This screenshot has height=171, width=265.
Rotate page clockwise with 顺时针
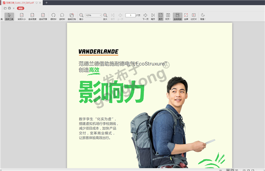[x=53, y=17]
